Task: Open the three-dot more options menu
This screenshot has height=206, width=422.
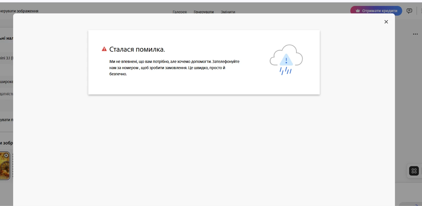Action: (415, 34)
